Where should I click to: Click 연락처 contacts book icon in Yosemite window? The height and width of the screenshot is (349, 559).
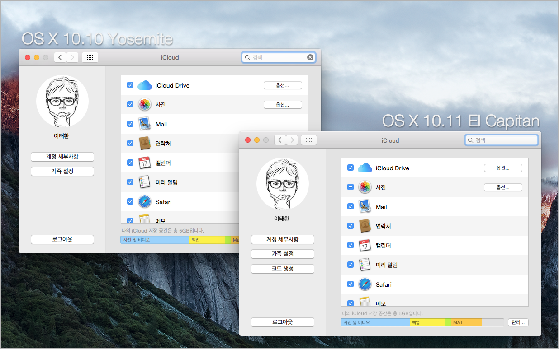(x=144, y=144)
